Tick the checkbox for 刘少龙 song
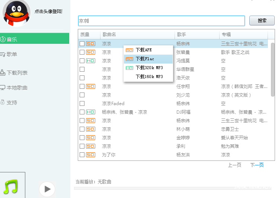The width and height of the screenshot is (278, 198). tap(82, 95)
